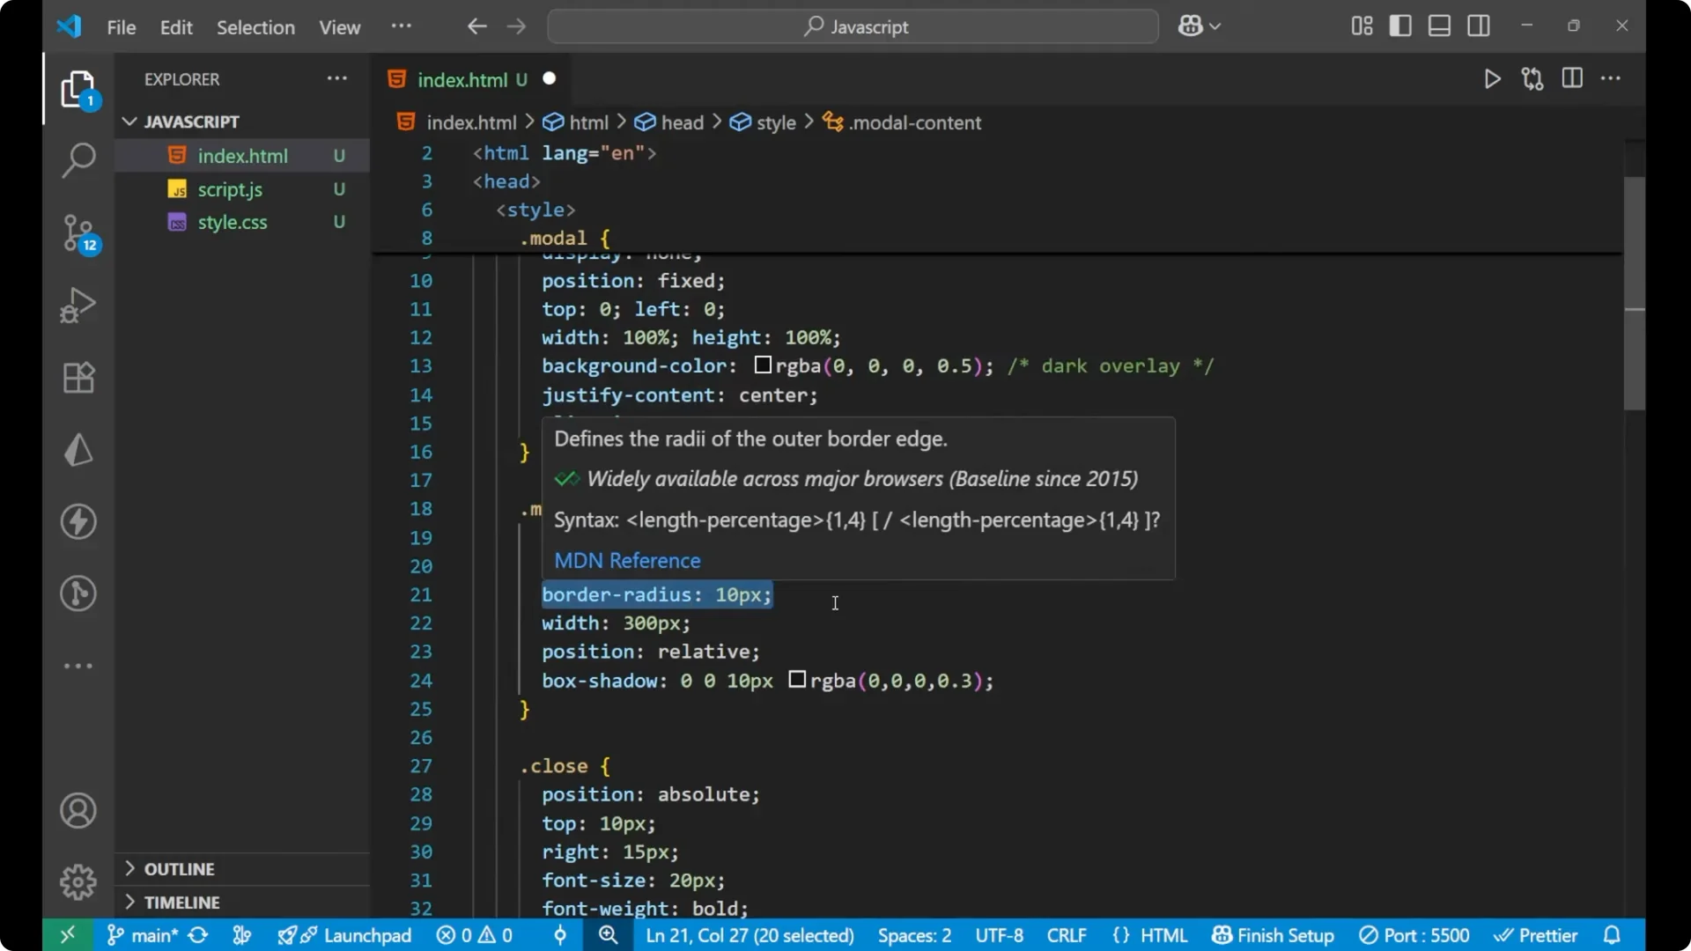The width and height of the screenshot is (1691, 951).
Task: Toggle Prettier formatter in status bar
Action: tap(1537, 935)
